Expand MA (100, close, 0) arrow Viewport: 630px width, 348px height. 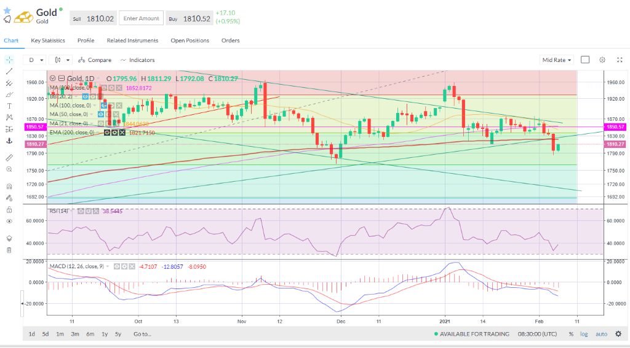(95, 106)
